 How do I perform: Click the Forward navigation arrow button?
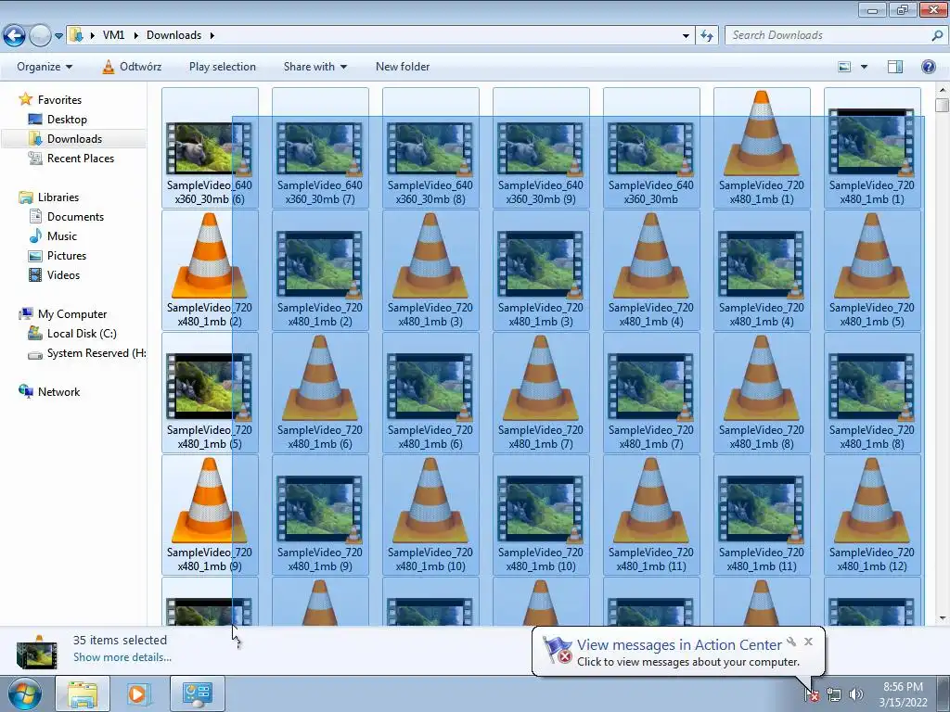[x=40, y=36]
